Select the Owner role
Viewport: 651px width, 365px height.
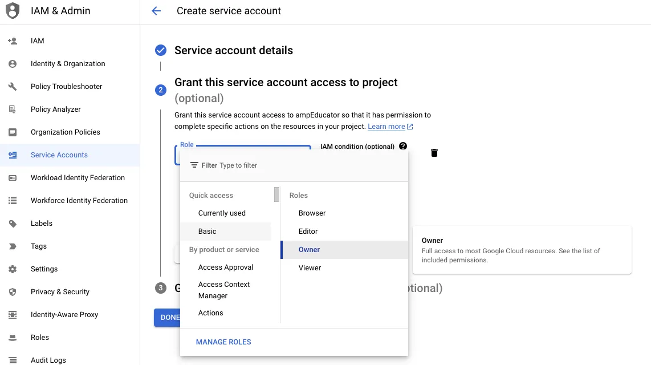[x=345, y=250]
